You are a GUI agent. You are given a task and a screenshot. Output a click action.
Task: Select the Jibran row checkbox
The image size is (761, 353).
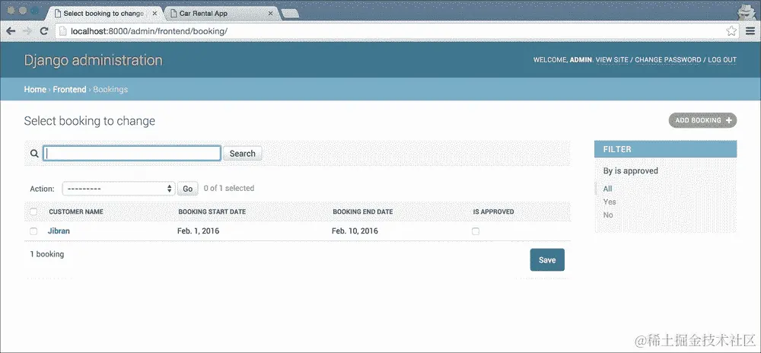pos(33,231)
